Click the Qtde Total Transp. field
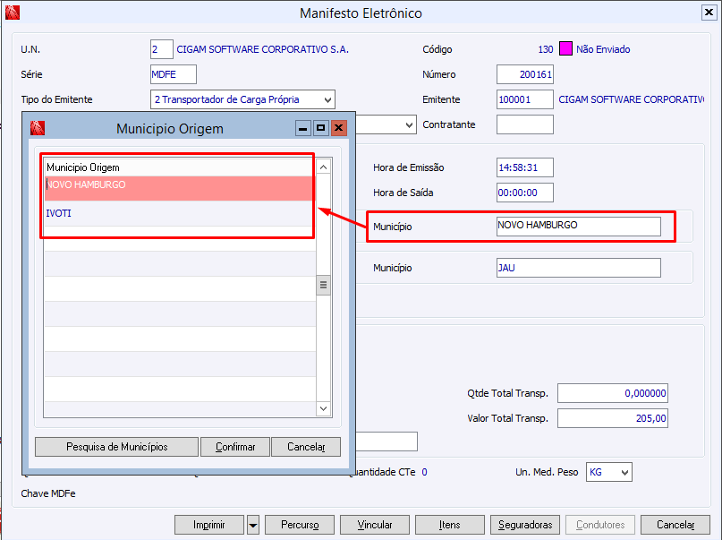 (613, 393)
